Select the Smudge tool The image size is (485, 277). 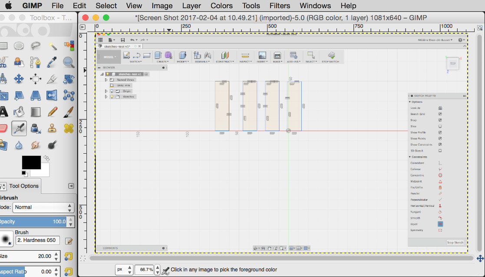pyautogui.click(x=36, y=145)
